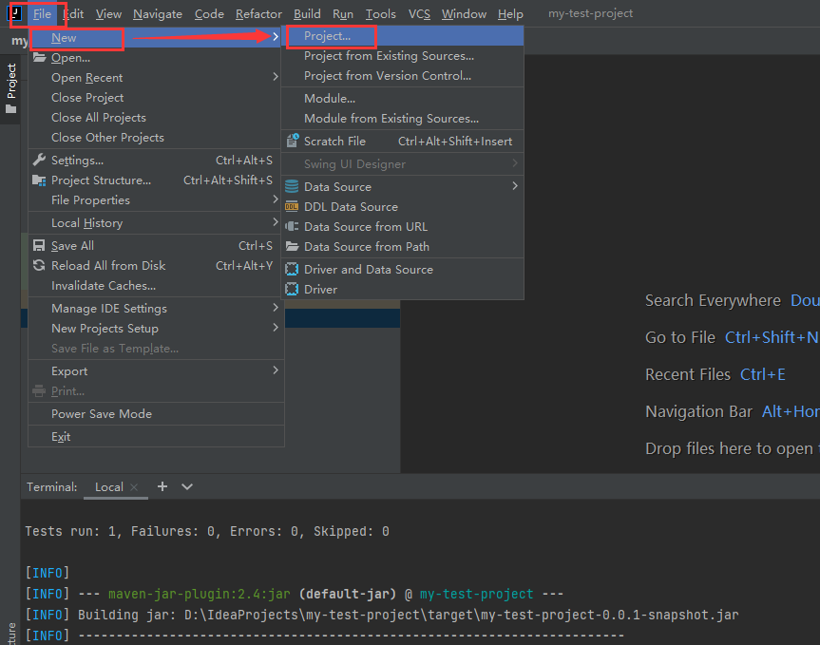Image resolution: width=820 pixels, height=645 pixels.
Task: Click the Reload All from Disk refresh icon
Action: tap(37, 265)
